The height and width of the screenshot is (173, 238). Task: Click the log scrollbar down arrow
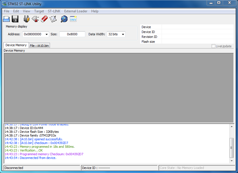pyautogui.click(x=232, y=161)
